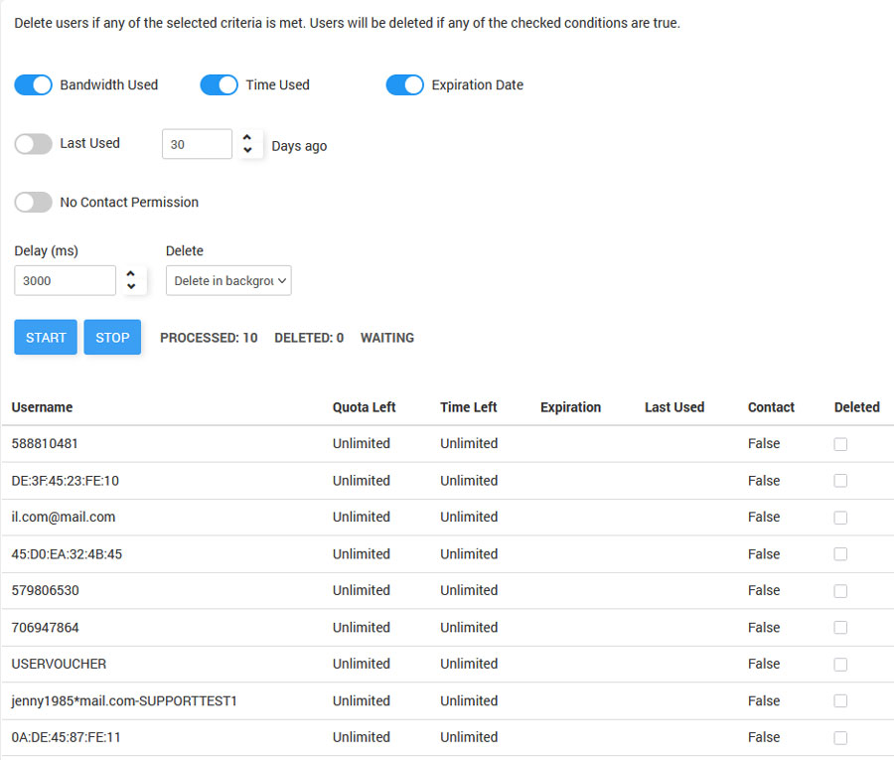Disable the Bandwidth Used toggle

click(33, 85)
